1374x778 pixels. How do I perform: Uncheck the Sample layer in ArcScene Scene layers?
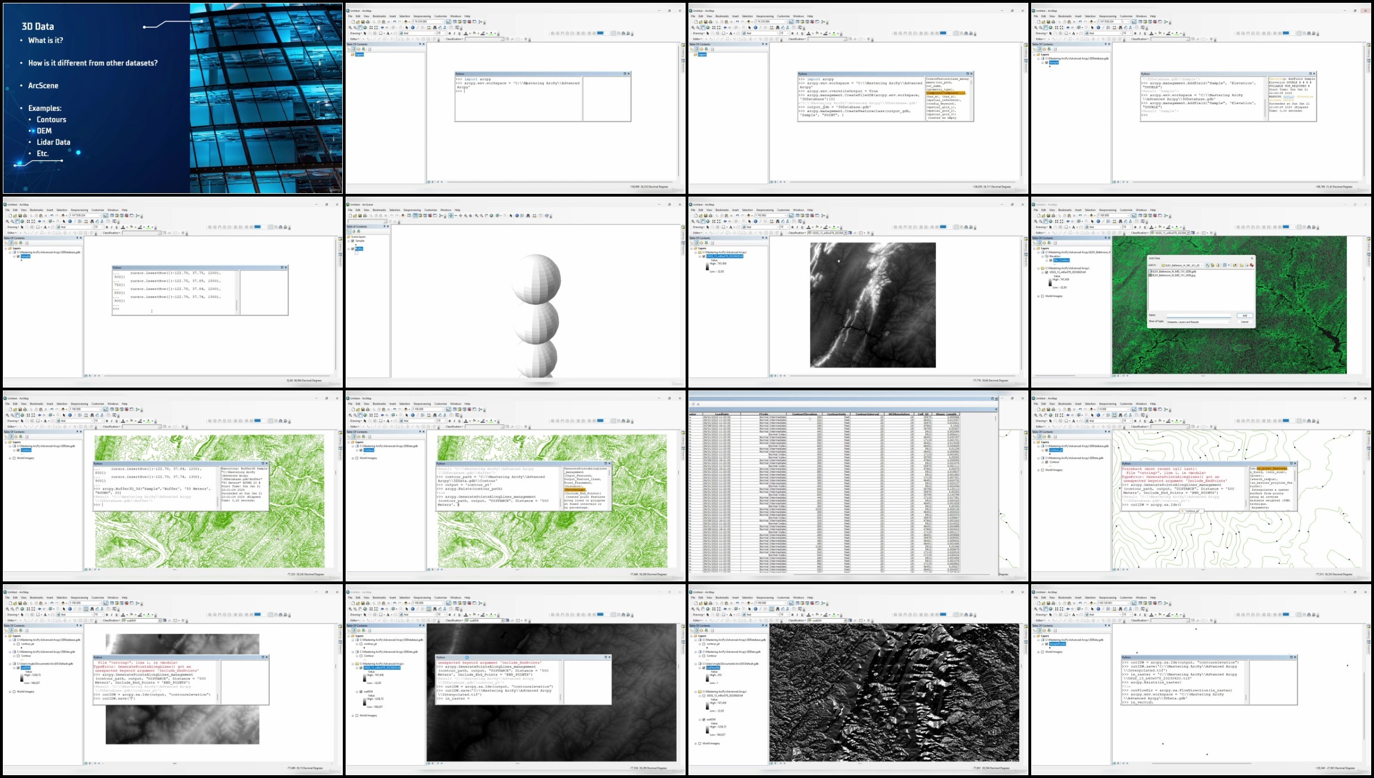pyautogui.click(x=352, y=241)
